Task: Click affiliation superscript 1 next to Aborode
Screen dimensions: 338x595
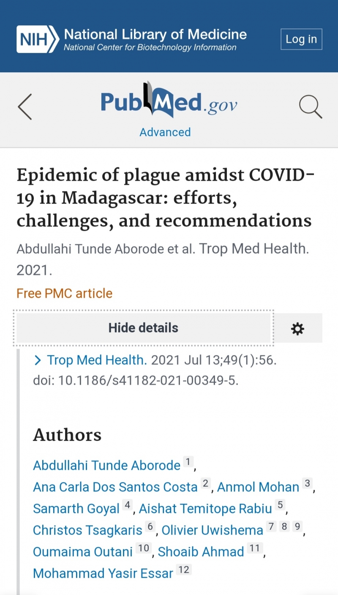Action: (188, 461)
